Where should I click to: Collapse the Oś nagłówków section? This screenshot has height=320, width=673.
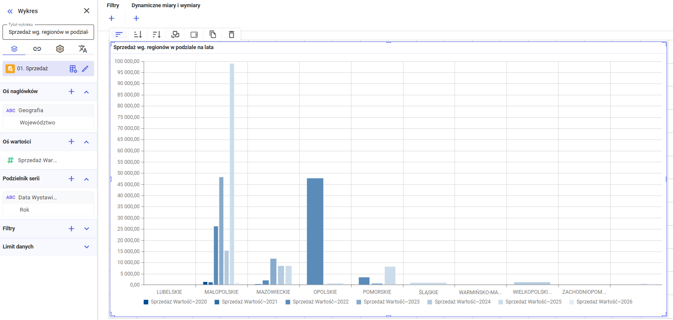click(x=86, y=92)
